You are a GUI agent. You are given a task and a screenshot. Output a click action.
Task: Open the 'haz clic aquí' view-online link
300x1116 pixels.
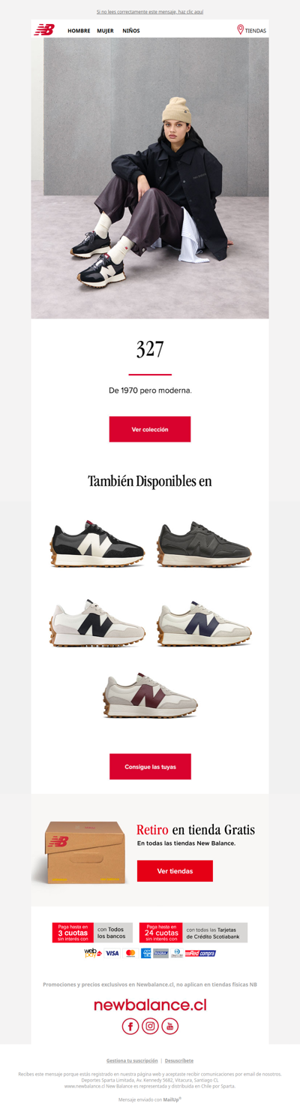(x=190, y=12)
